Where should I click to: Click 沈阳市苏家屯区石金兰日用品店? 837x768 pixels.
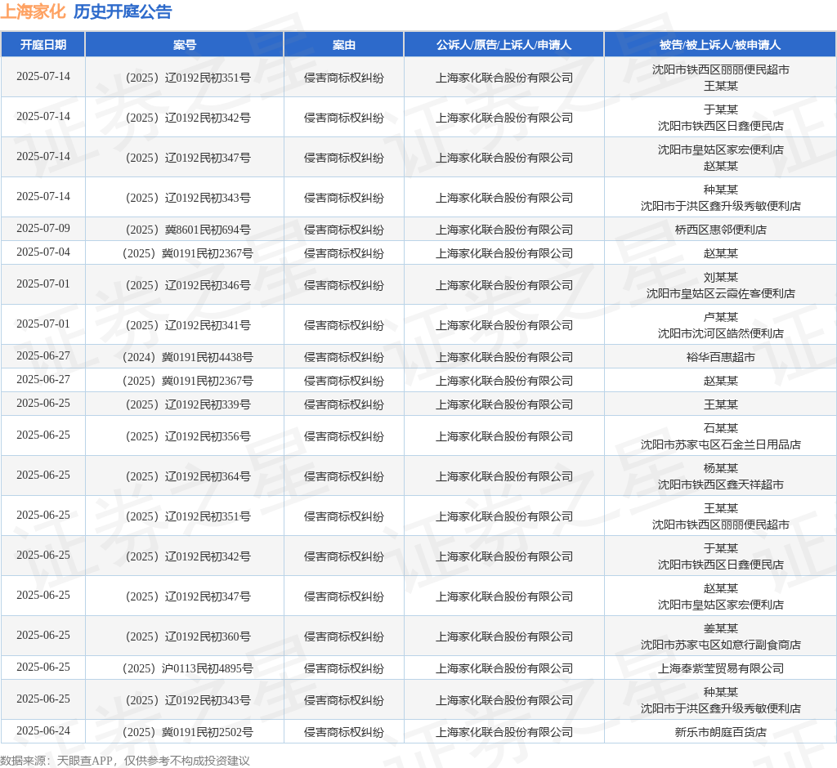pyautogui.click(x=720, y=444)
